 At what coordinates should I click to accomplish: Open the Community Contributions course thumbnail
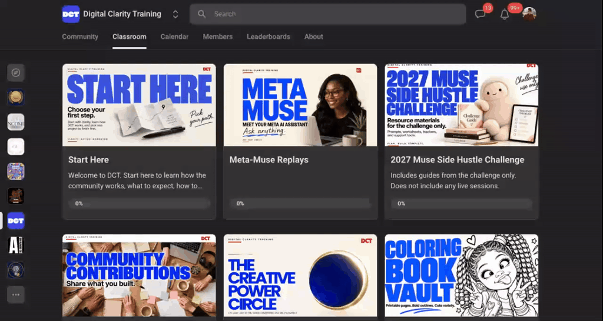coord(139,275)
